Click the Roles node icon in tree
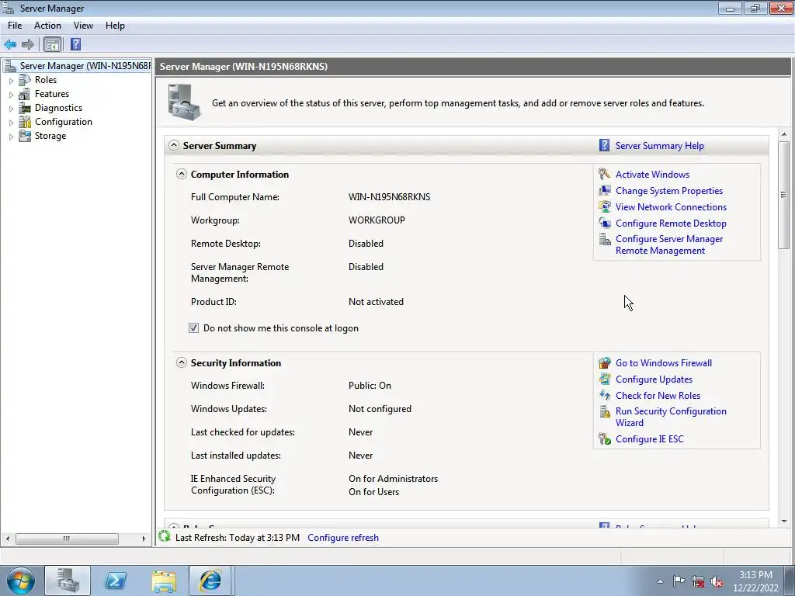 pos(24,80)
